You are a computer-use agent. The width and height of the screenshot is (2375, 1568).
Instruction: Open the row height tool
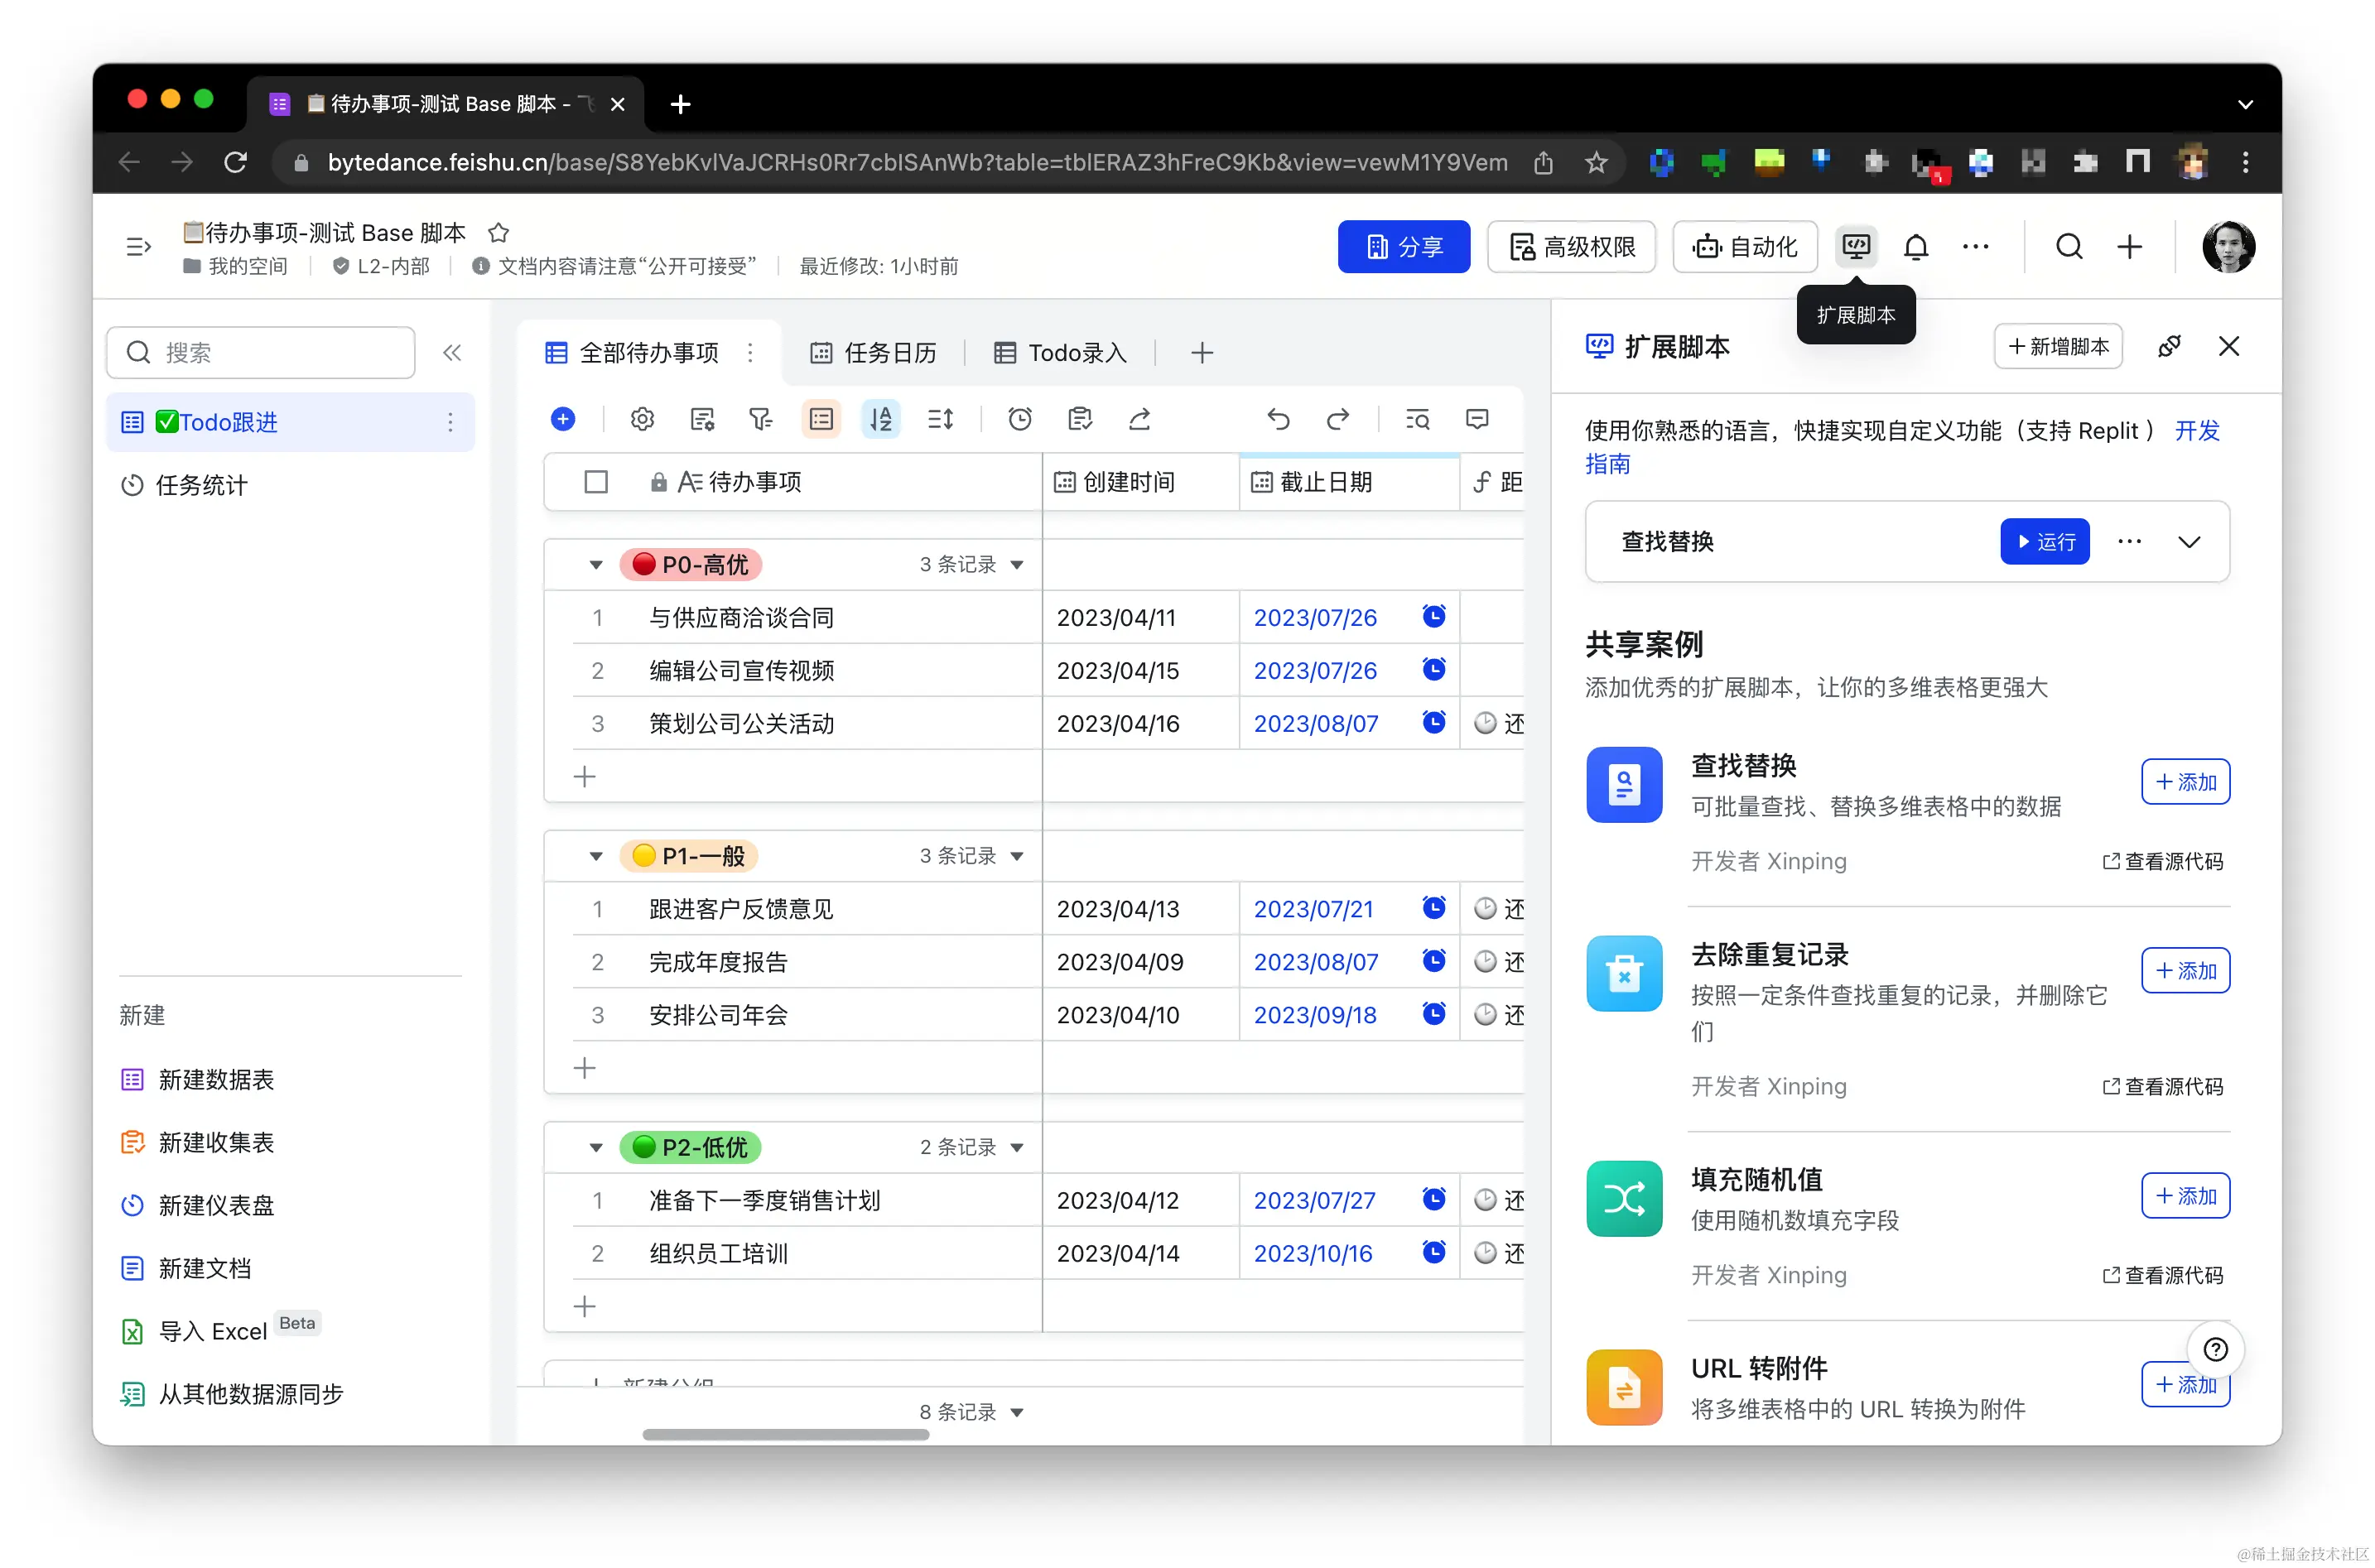click(x=940, y=419)
